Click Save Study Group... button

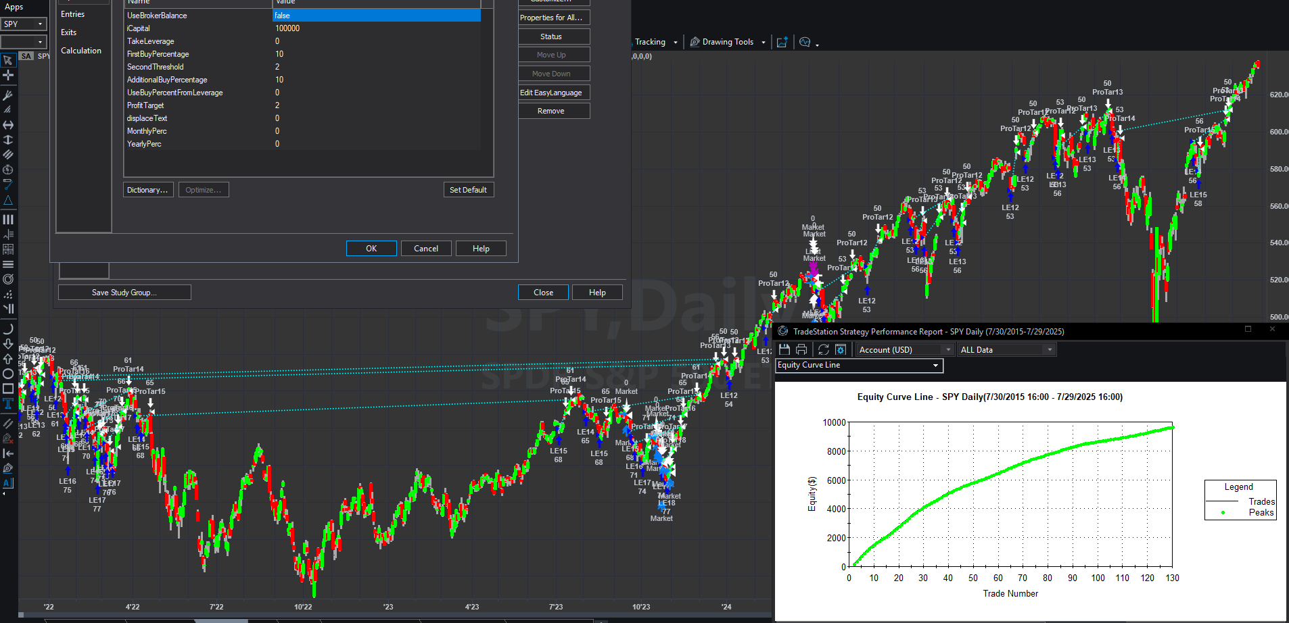pyautogui.click(x=124, y=293)
